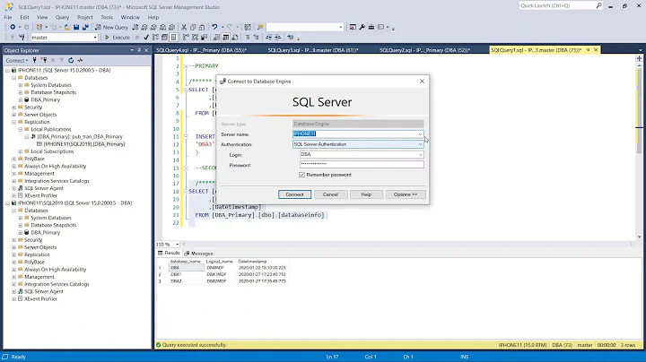Open the Window menu

pos(130,17)
